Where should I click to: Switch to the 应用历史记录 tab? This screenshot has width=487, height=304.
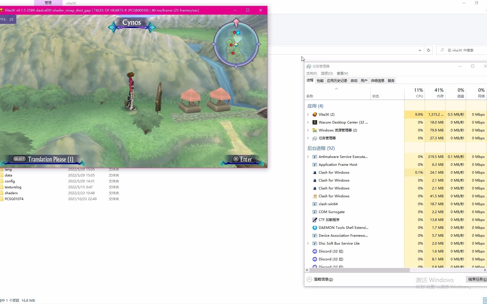point(337,81)
